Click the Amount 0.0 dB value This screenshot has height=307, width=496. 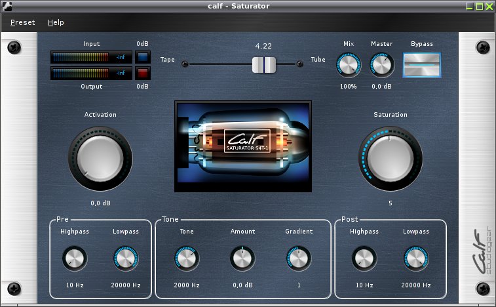(x=242, y=285)
